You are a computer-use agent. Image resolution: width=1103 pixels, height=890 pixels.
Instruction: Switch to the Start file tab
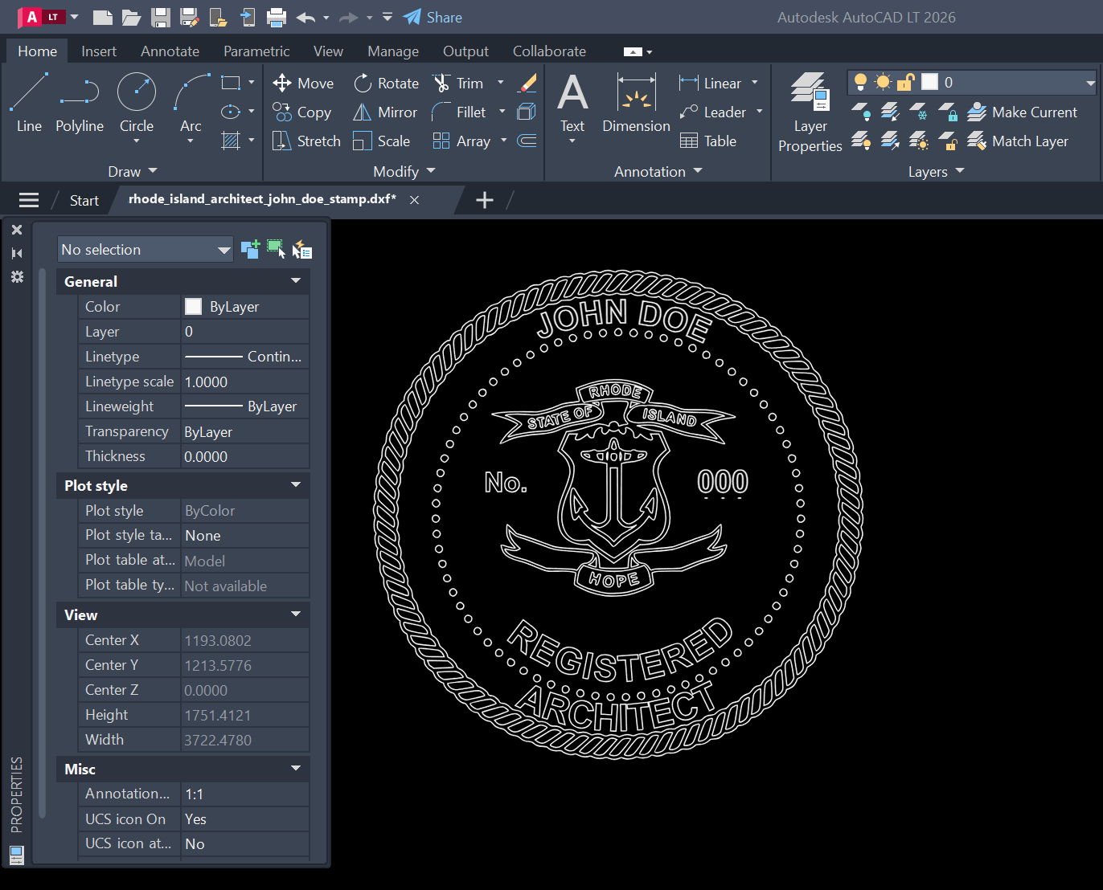84,200
